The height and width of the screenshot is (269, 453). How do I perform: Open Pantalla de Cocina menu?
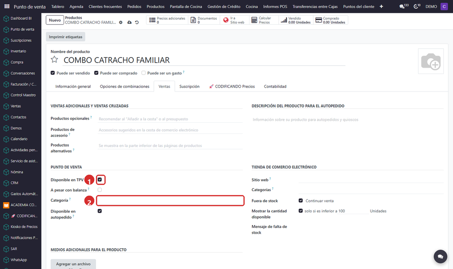coord(186,6)
